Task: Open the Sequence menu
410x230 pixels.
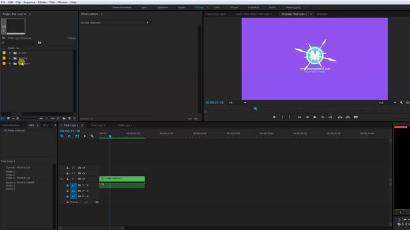Action: (29, 2)
